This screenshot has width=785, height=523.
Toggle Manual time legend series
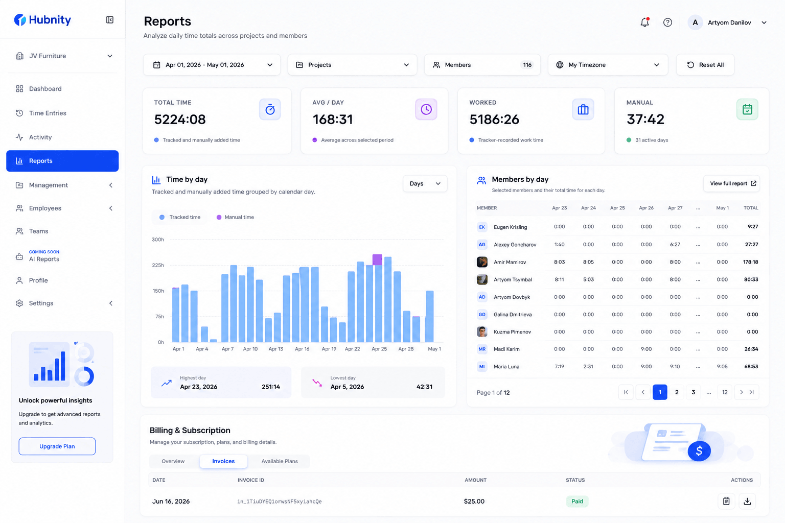pos(235,217)
